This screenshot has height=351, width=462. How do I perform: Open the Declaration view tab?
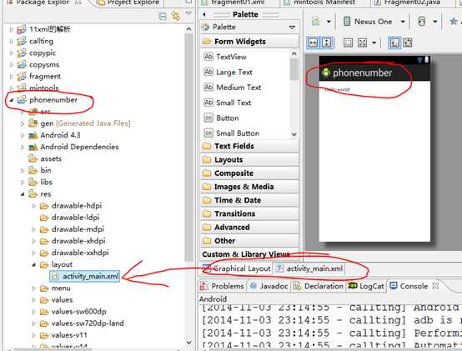tap(319, 286)
